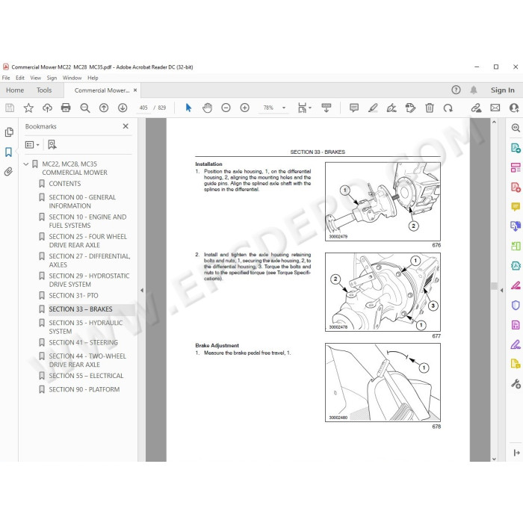Add a sticky note comment
523x523 pixels.
354,108
